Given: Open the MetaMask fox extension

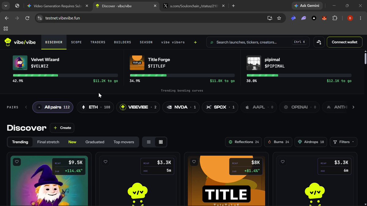Looking at the screenshot, I should [x=324, y=18].
